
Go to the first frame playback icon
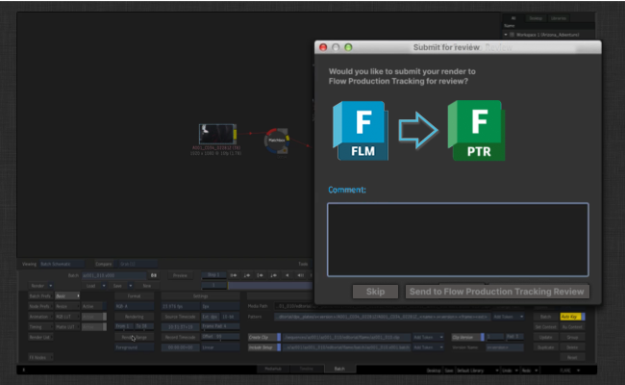pos(234,275)
